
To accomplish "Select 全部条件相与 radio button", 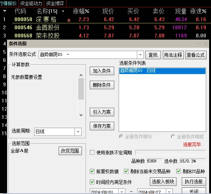I will click(121, 137).
